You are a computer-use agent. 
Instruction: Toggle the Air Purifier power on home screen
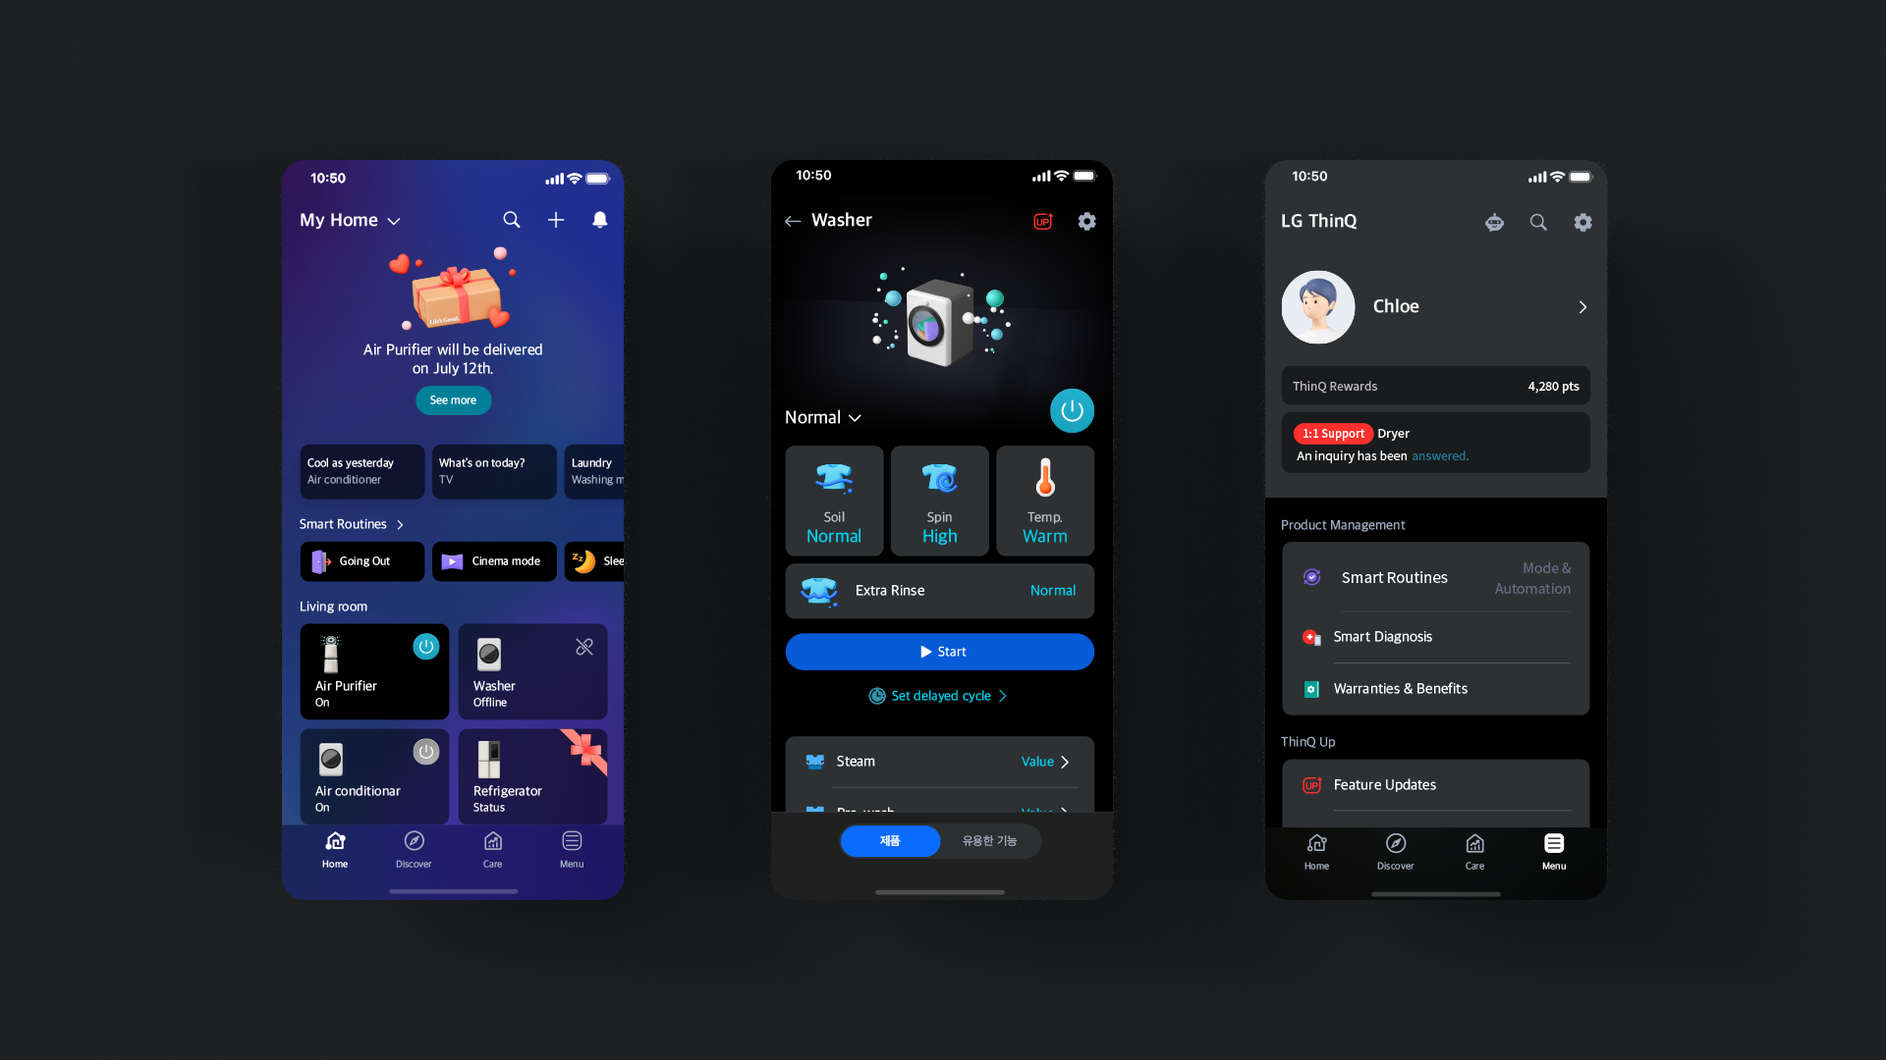[425, 647]
